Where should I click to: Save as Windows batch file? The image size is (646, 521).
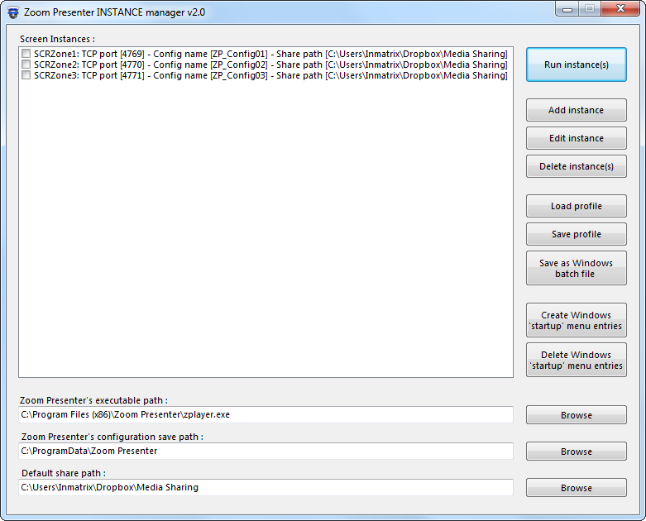tap(576, 268)
